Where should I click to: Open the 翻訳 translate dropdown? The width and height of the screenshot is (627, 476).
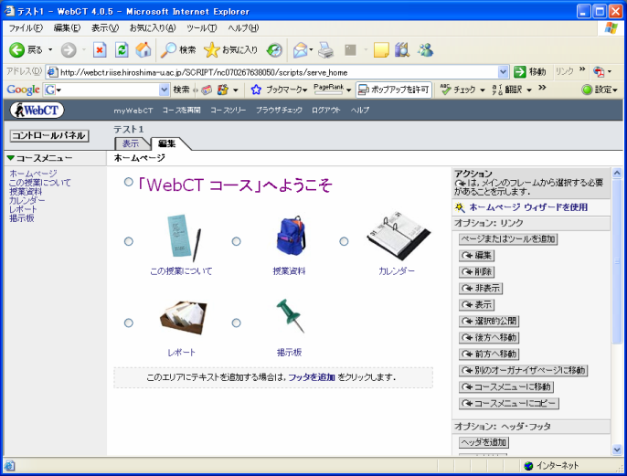[529, 90]
